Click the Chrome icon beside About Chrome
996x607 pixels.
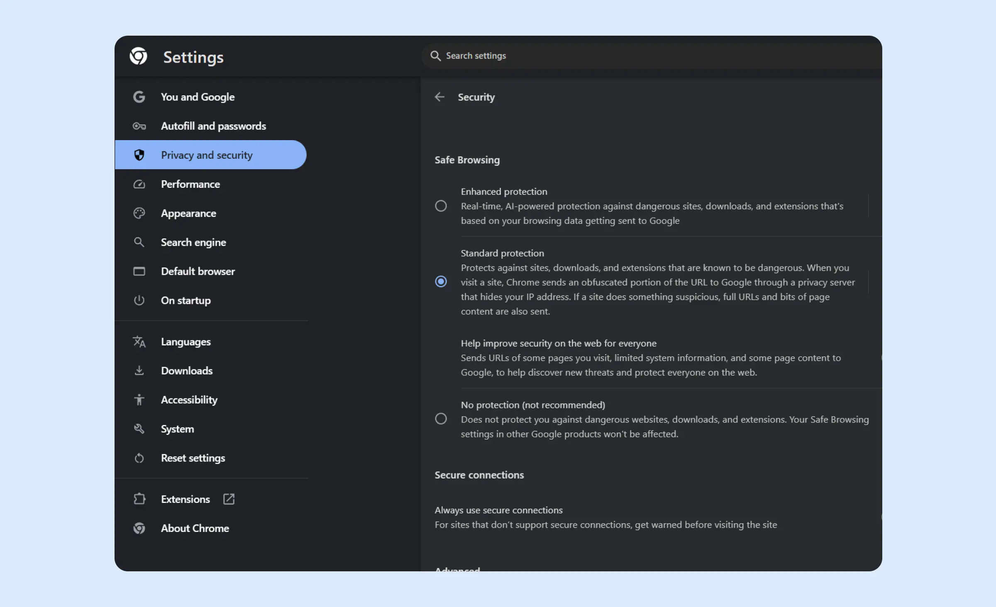[x=139, y=528]
